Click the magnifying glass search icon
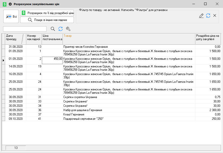223x153 pixels. [x=53, y=29]
